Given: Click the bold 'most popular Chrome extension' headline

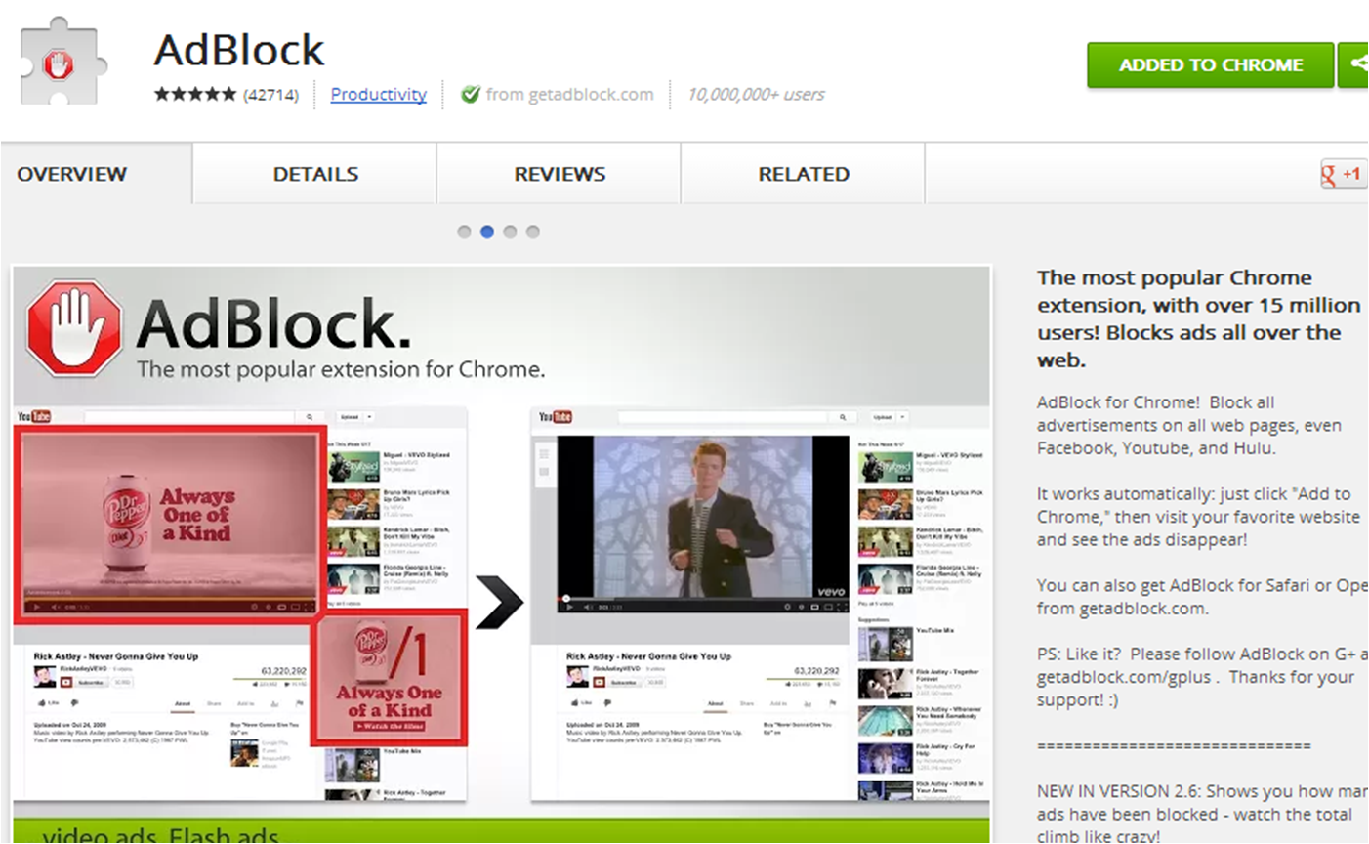Looking at the screenshot, I should pos(1199,318).
